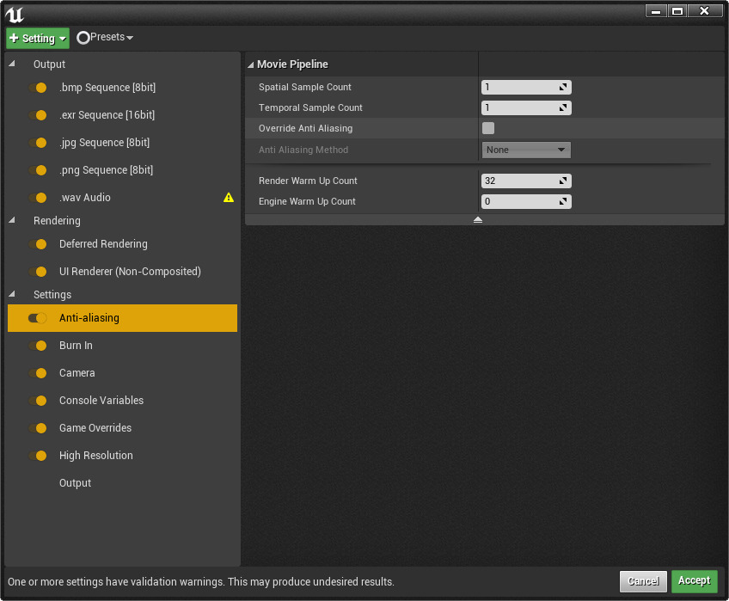Enable the Override Anti Aliasing checkbox

point(488,128)
